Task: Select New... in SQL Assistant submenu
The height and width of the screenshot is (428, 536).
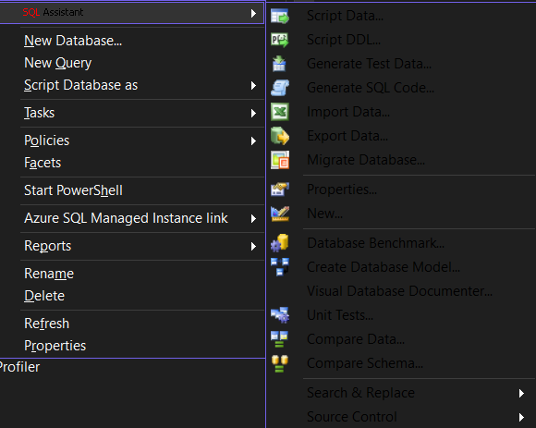Action: coord(324,214)
